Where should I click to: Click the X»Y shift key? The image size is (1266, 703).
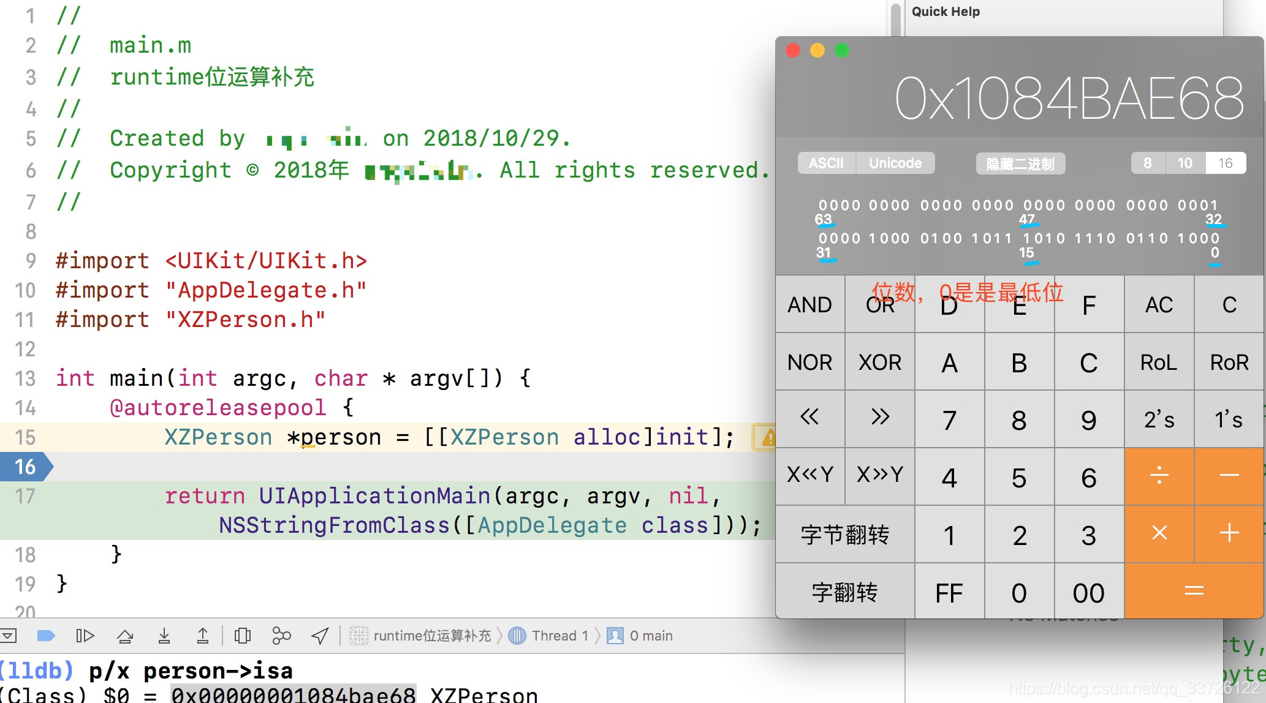pyautogui.click(x=880, y=476)
